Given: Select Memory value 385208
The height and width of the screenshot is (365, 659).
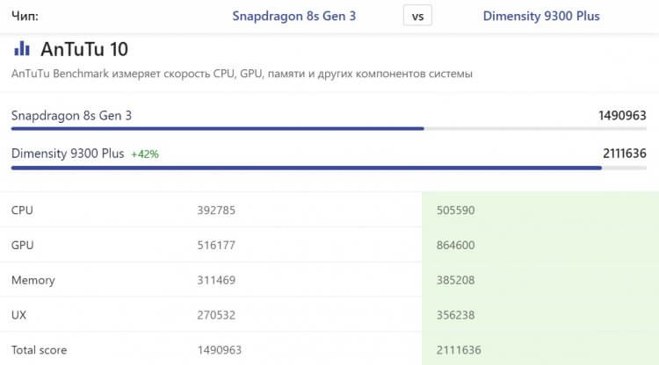Looking at the screenshot, I should pos(455,280).
